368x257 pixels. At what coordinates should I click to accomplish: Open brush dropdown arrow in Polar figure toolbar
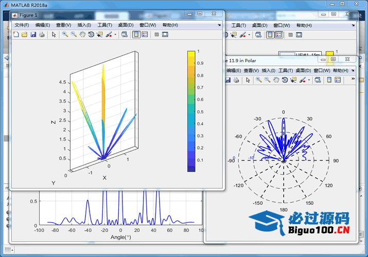[309, 80]
